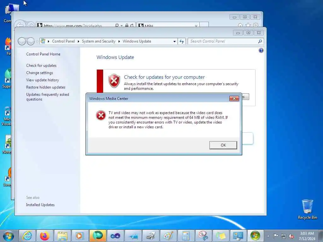323x242 pixels.
Task: Show hidden system tray icons
Action: 268,236
